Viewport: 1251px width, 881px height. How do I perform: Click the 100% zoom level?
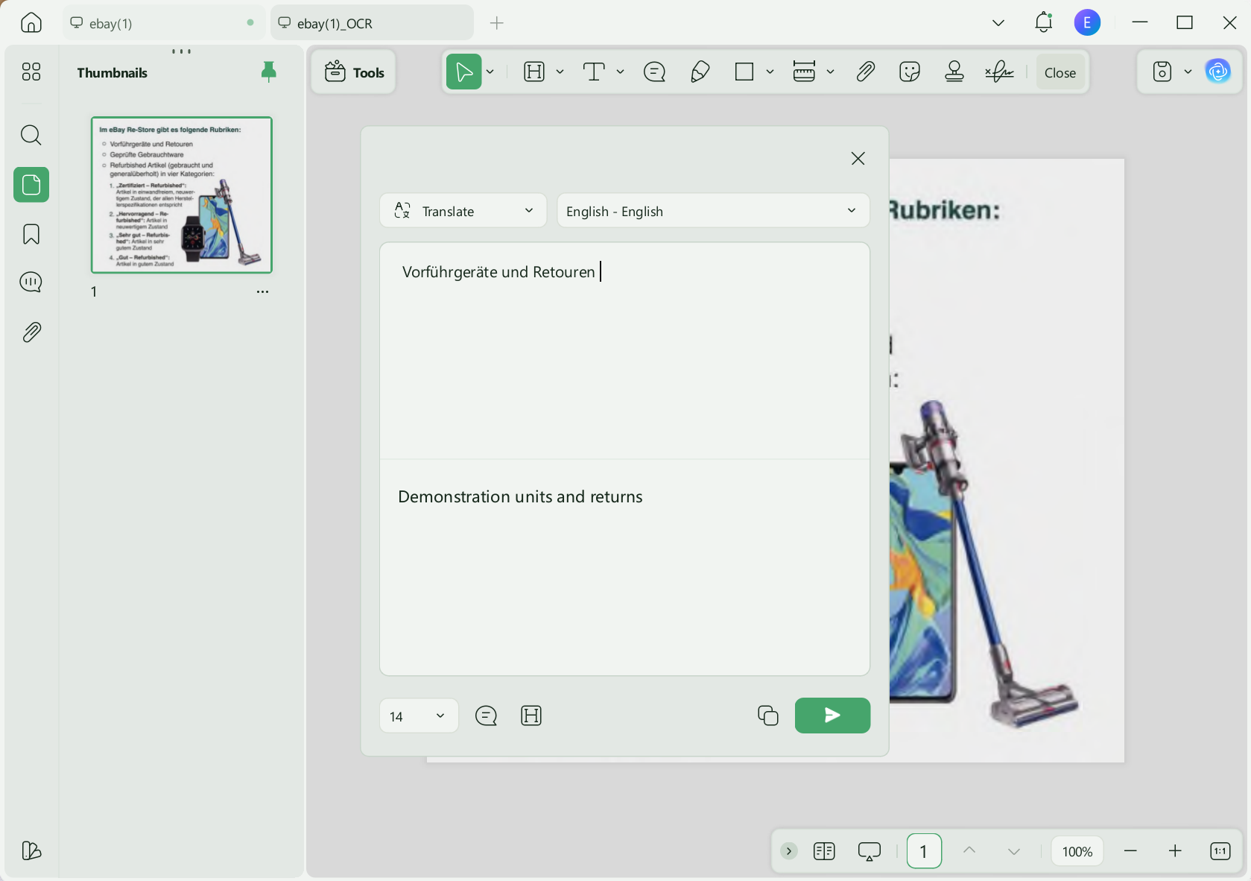tap(1077, 851)
